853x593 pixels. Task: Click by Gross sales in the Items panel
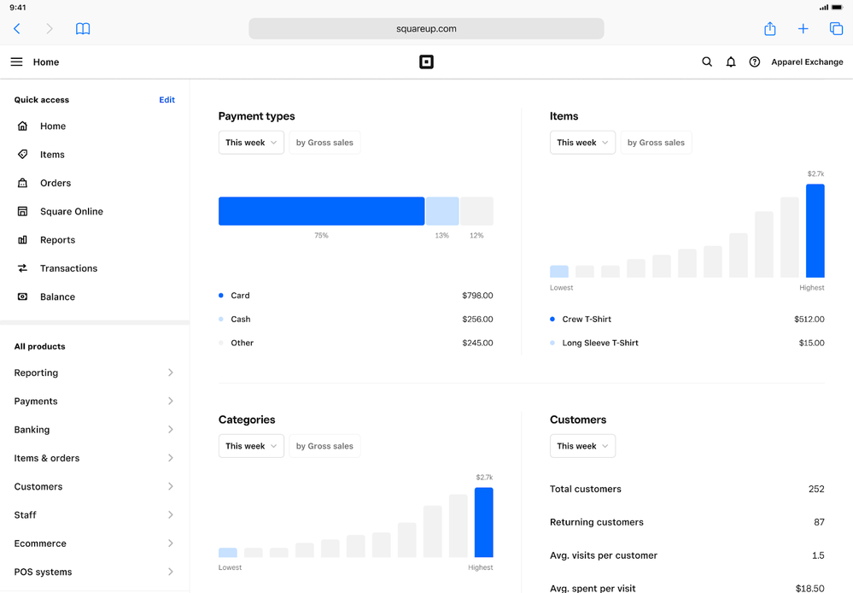[656, 143]
